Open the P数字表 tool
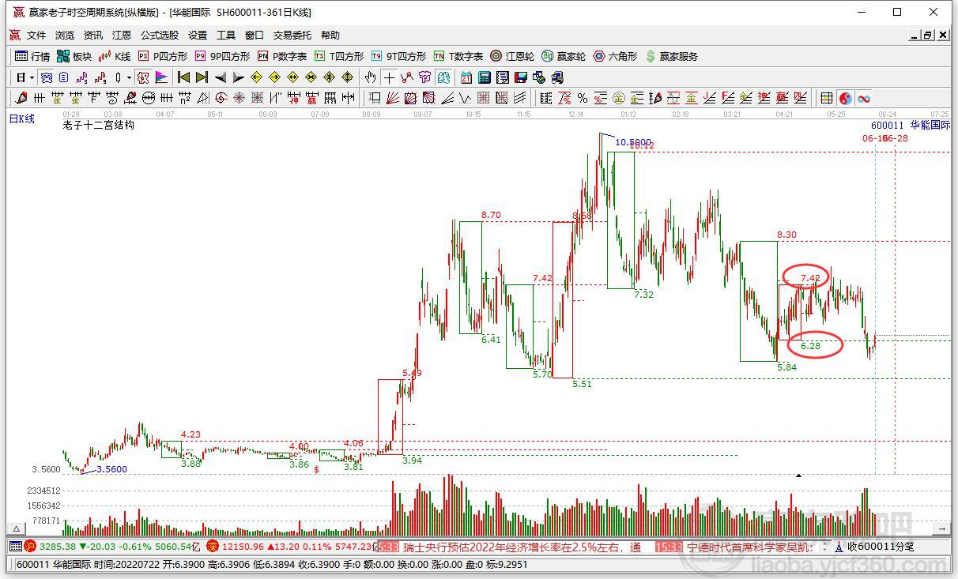The image size is (958, 579). 282,56
